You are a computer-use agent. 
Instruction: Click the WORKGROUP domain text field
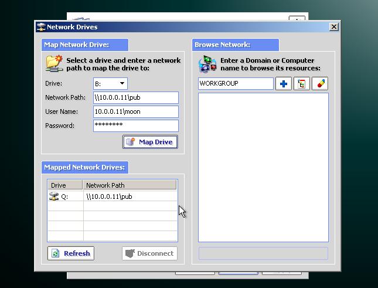(236, 84)
